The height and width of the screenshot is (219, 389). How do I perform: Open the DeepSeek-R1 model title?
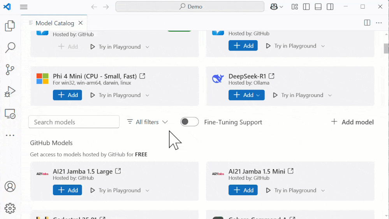point(247,76)
